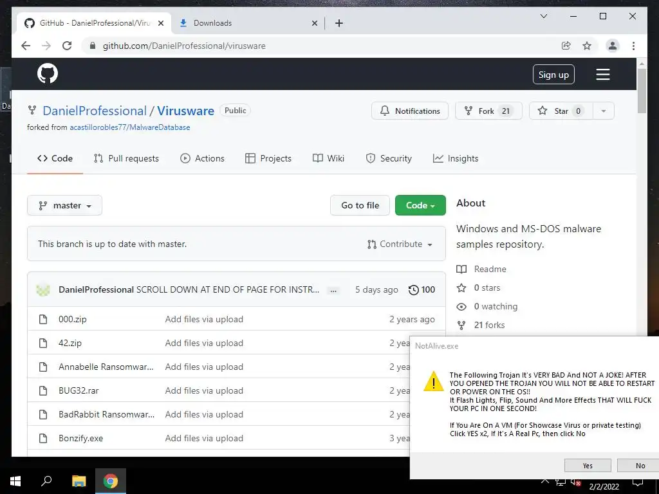Click the Sign up button
The height and width of the screenshot is (494, 659).
553,75
